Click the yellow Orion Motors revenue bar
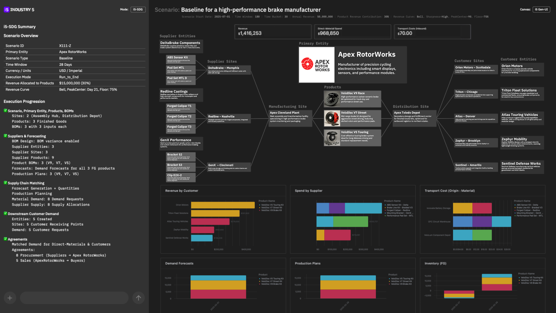Viewport: 556px width, 313px height. 222,205
